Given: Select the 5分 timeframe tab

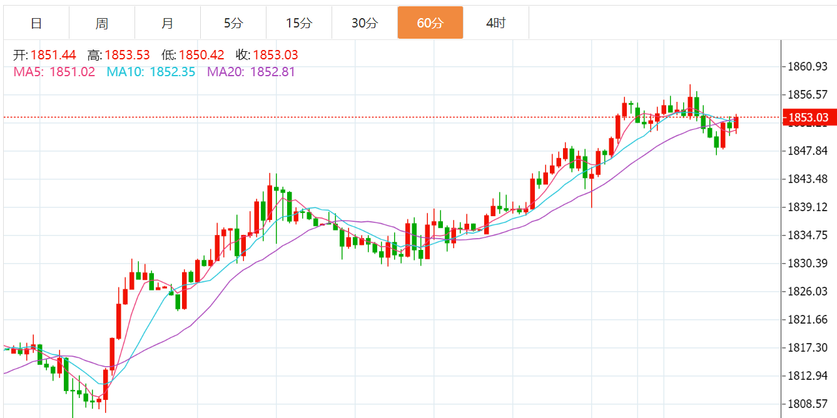Looking at the screenshot, I should coord(233,23).
